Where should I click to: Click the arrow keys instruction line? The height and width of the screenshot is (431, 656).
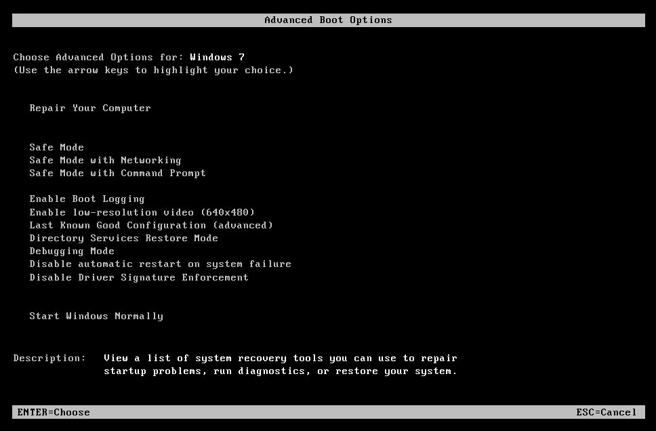153,70
